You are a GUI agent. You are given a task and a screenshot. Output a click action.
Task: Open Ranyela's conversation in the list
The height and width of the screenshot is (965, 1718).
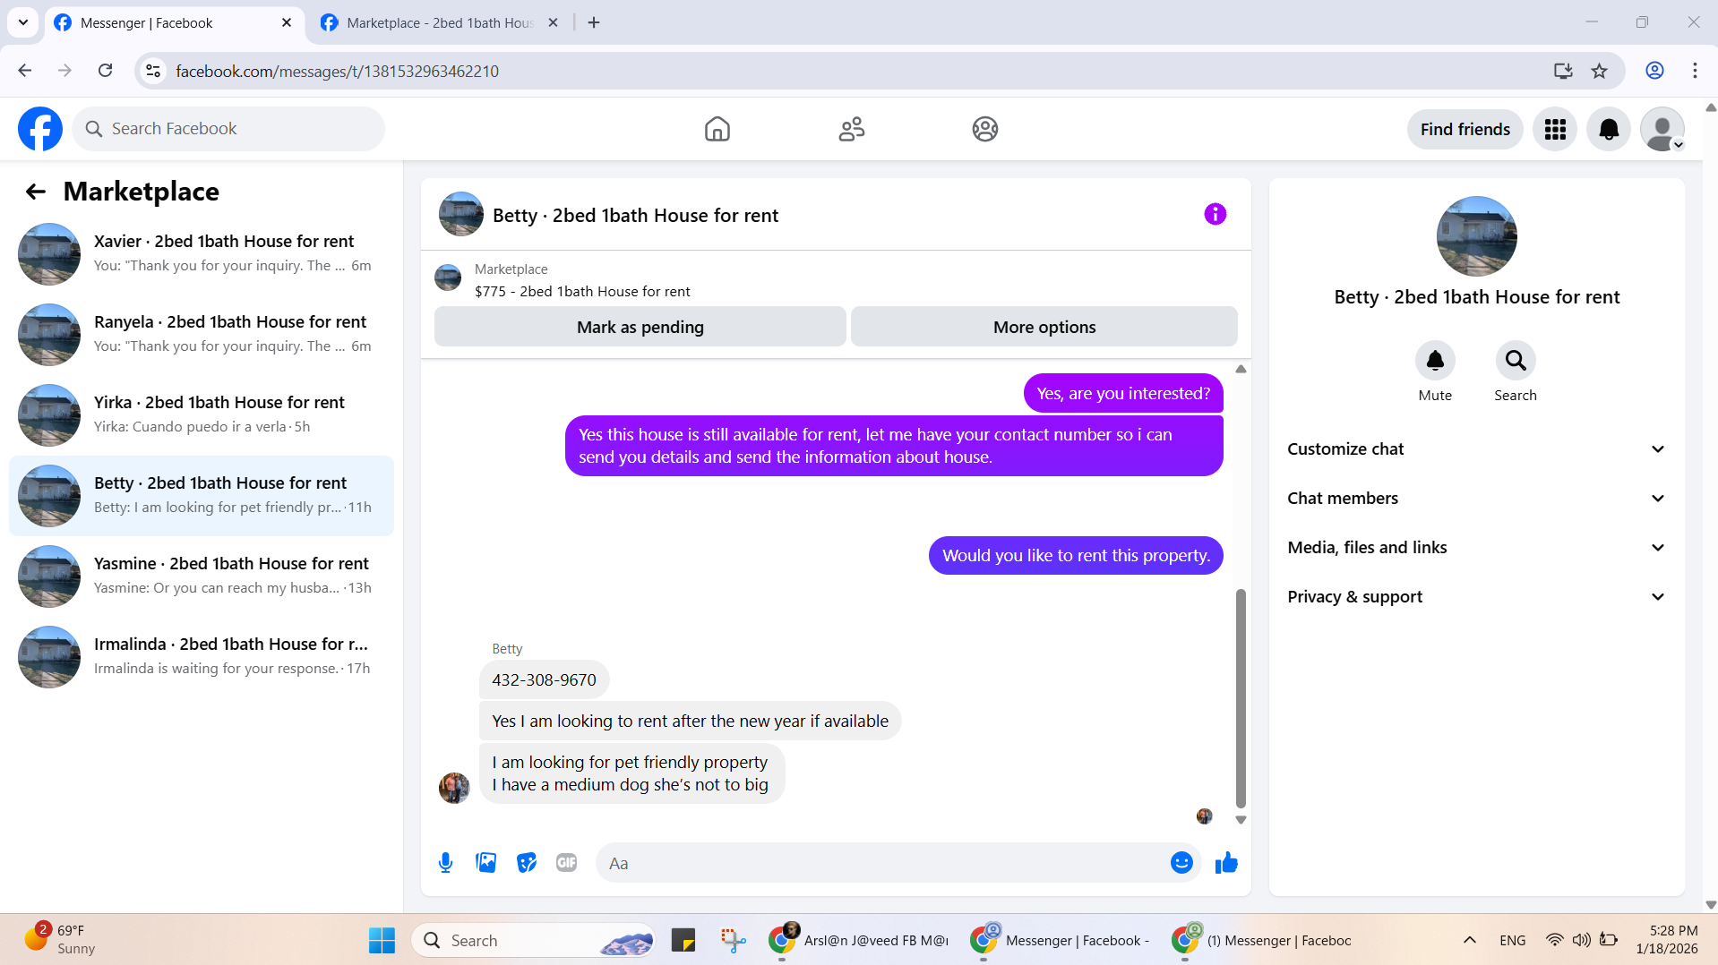(x=202, y=334)
